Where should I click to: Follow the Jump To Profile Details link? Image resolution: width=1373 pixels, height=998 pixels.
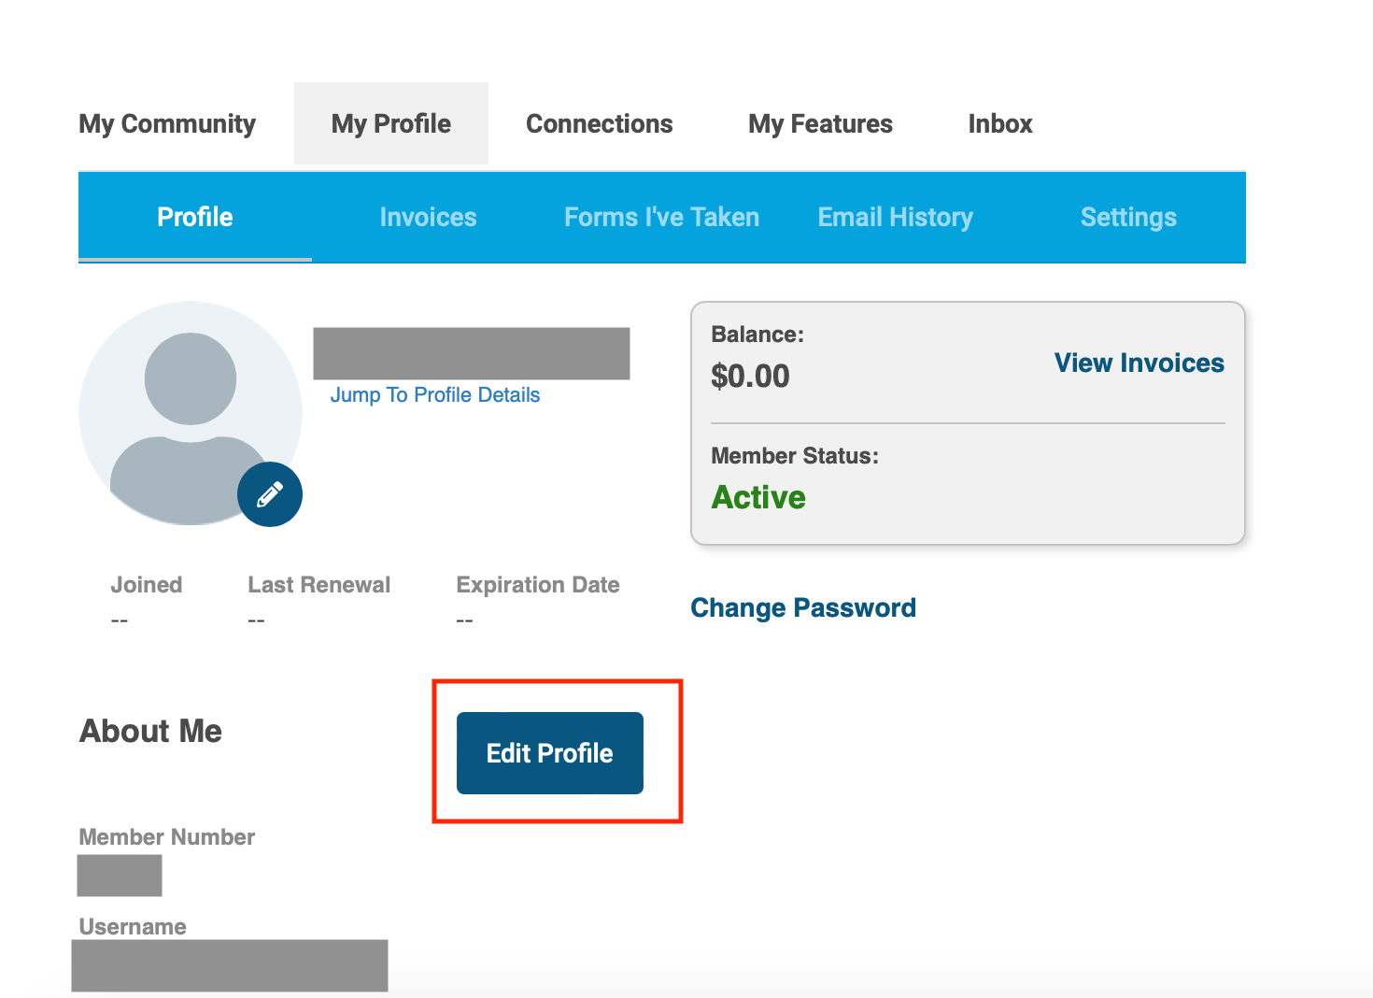(x=435, y=395)
